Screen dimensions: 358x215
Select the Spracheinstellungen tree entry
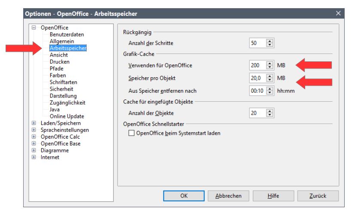(65, 130)
